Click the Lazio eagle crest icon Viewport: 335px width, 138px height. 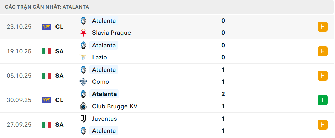tap(83, 57)
